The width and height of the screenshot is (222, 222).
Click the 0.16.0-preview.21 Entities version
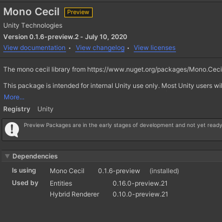140,183
